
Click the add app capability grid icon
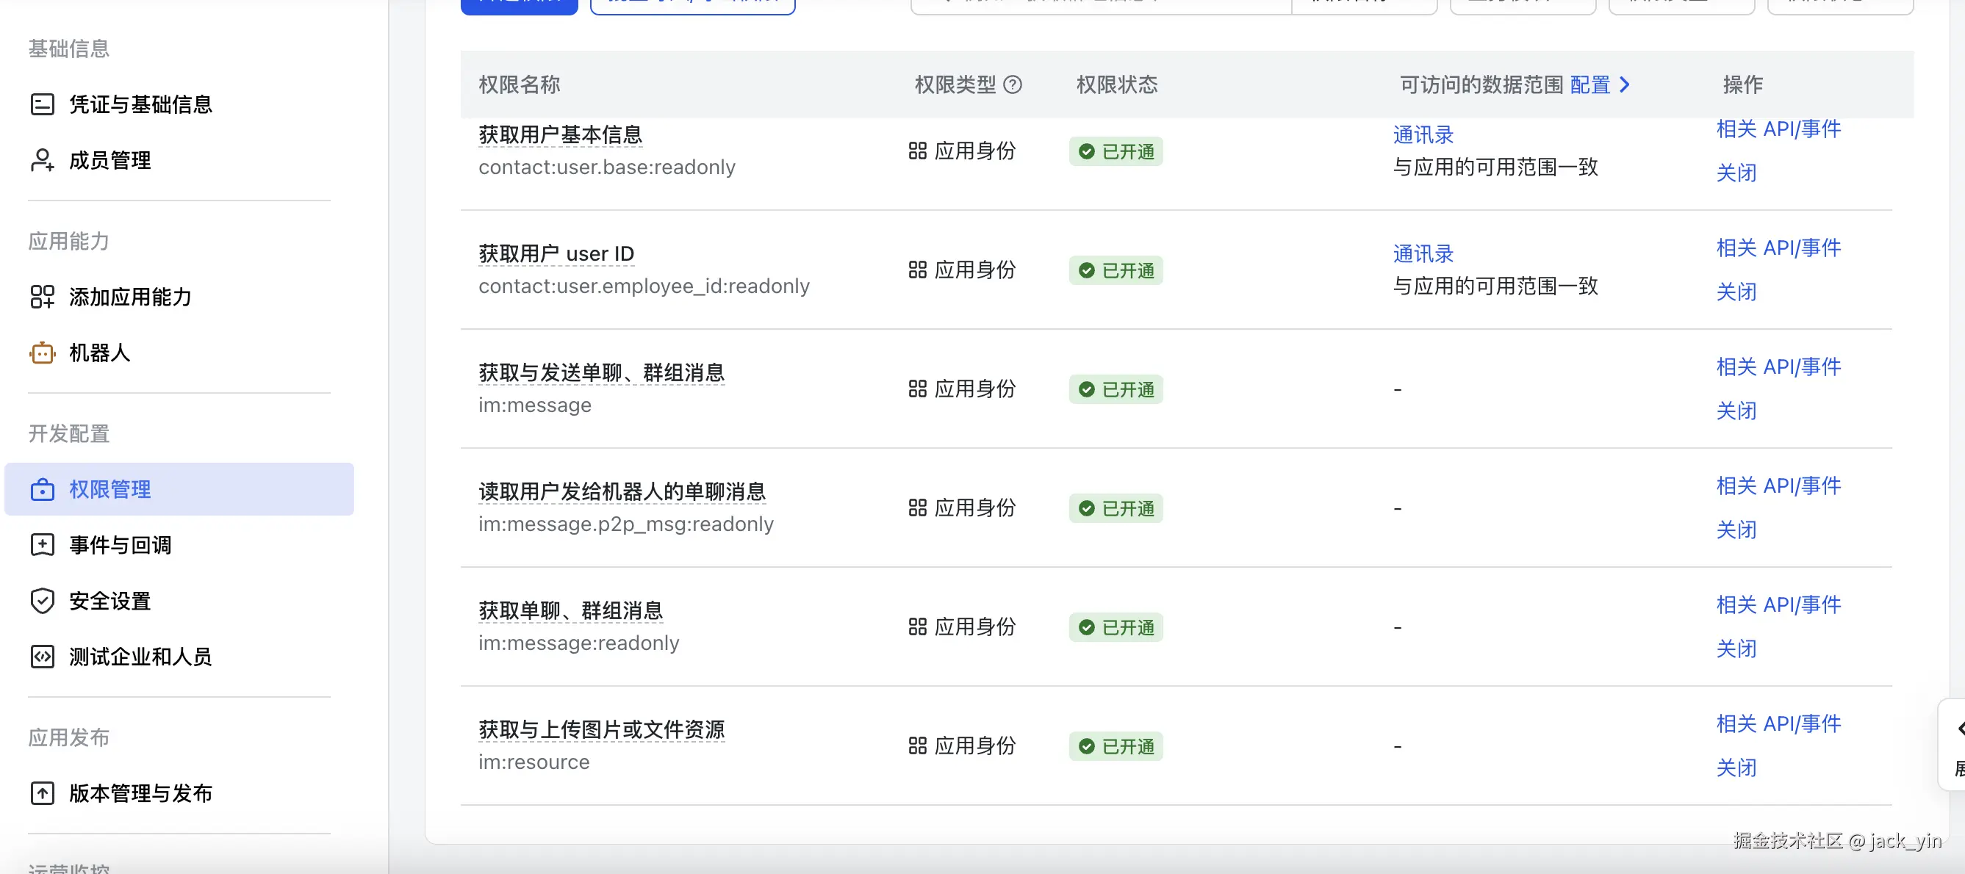click(x=42, y=297)
